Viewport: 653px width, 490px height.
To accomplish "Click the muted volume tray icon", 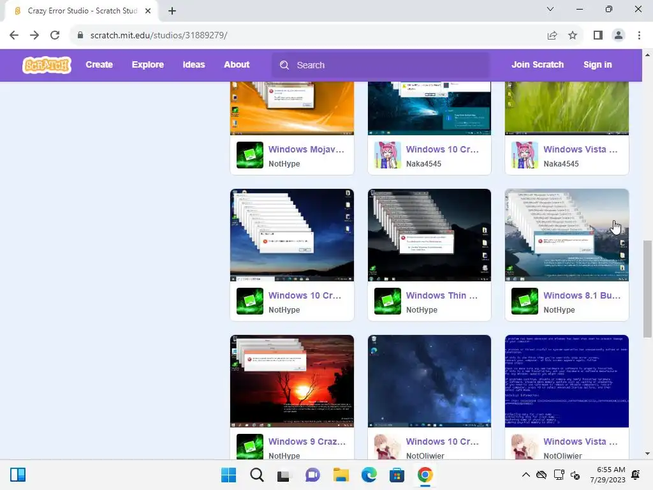I will (575, 475).
